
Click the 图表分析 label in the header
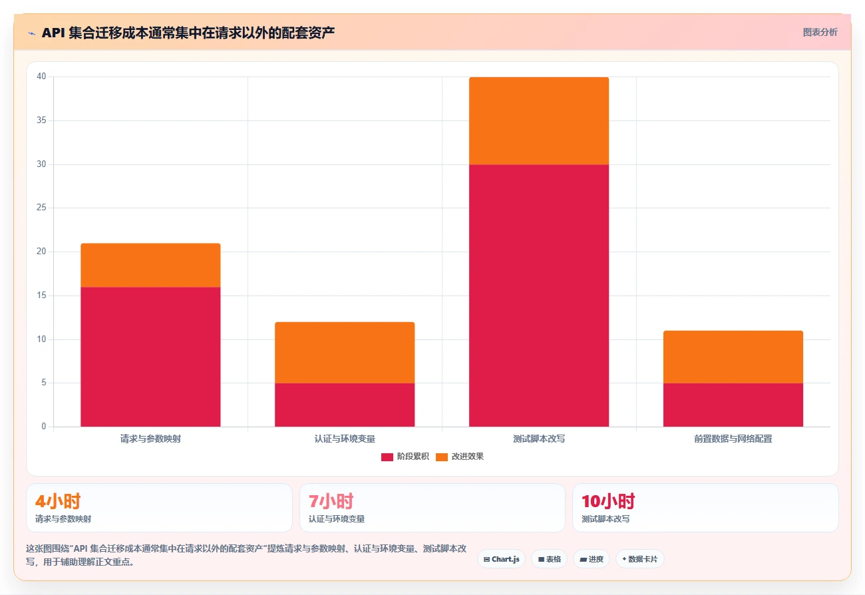pyautogui.click(x=820, y=32)
